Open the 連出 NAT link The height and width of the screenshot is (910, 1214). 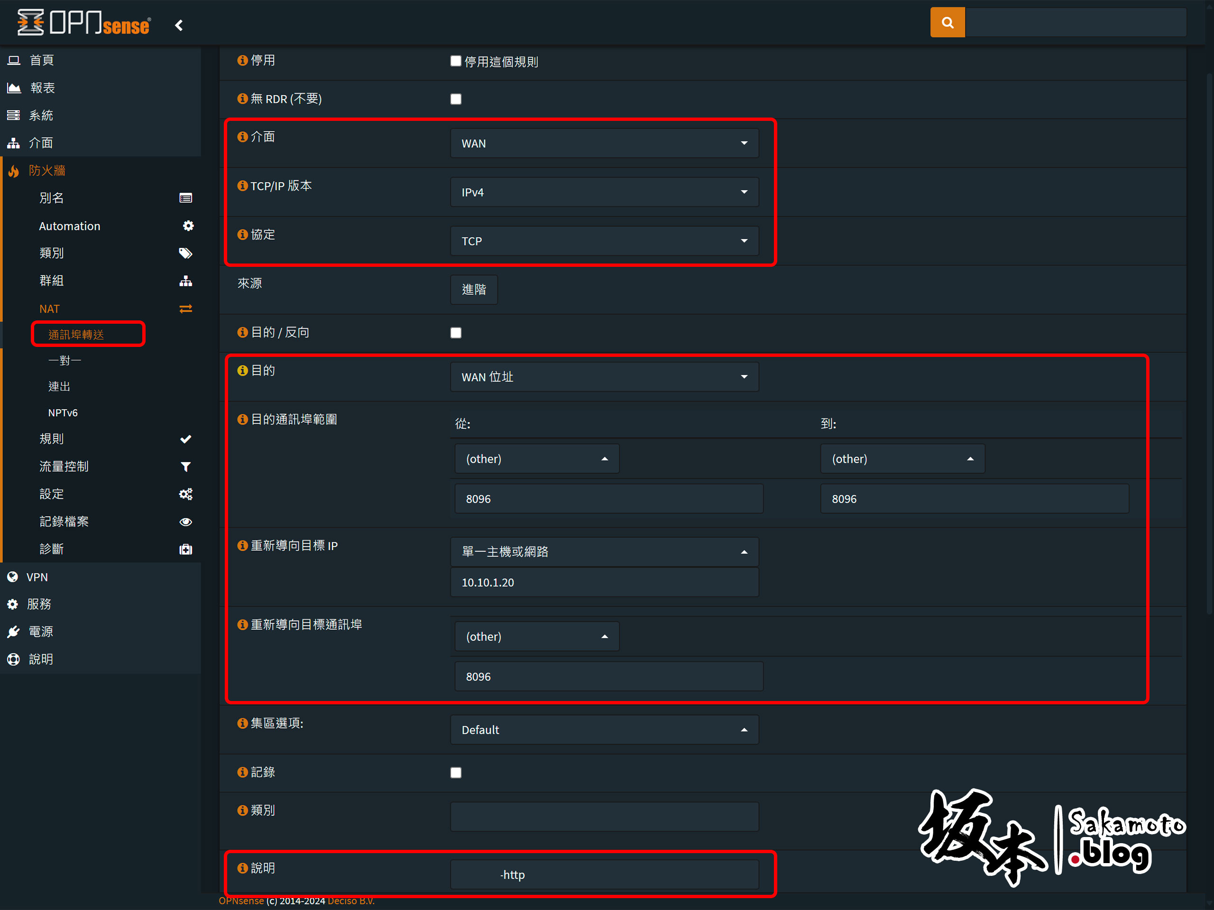tap(59, 387)
